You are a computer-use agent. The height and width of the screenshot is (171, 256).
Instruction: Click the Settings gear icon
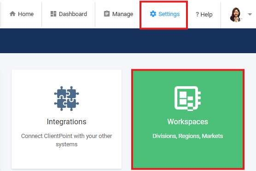153,14
